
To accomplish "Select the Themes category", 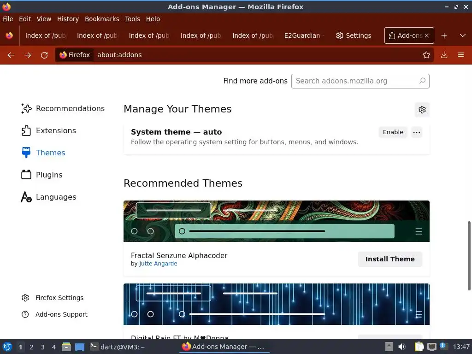I will pos(43,153).
